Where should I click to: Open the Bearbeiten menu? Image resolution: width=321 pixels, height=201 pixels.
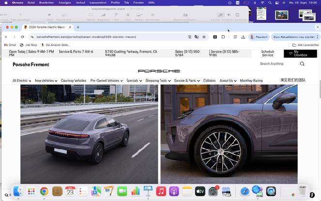(46, 2)
